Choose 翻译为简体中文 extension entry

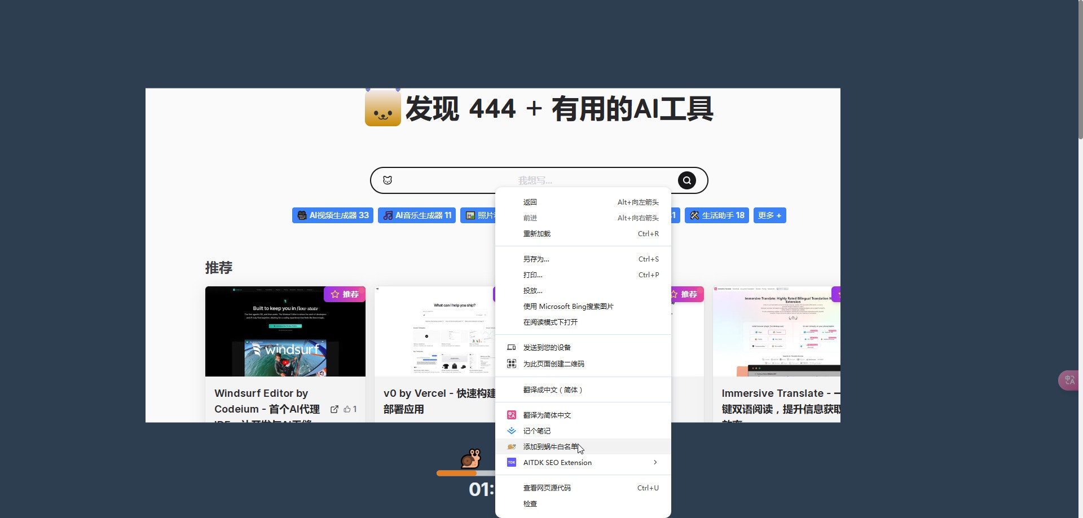583,415
